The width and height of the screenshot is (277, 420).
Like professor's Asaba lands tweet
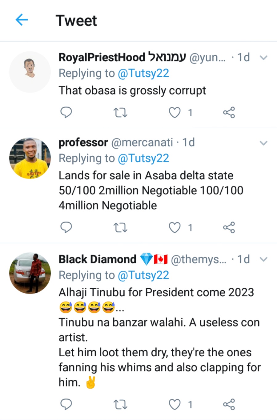[x=175, y=228]
